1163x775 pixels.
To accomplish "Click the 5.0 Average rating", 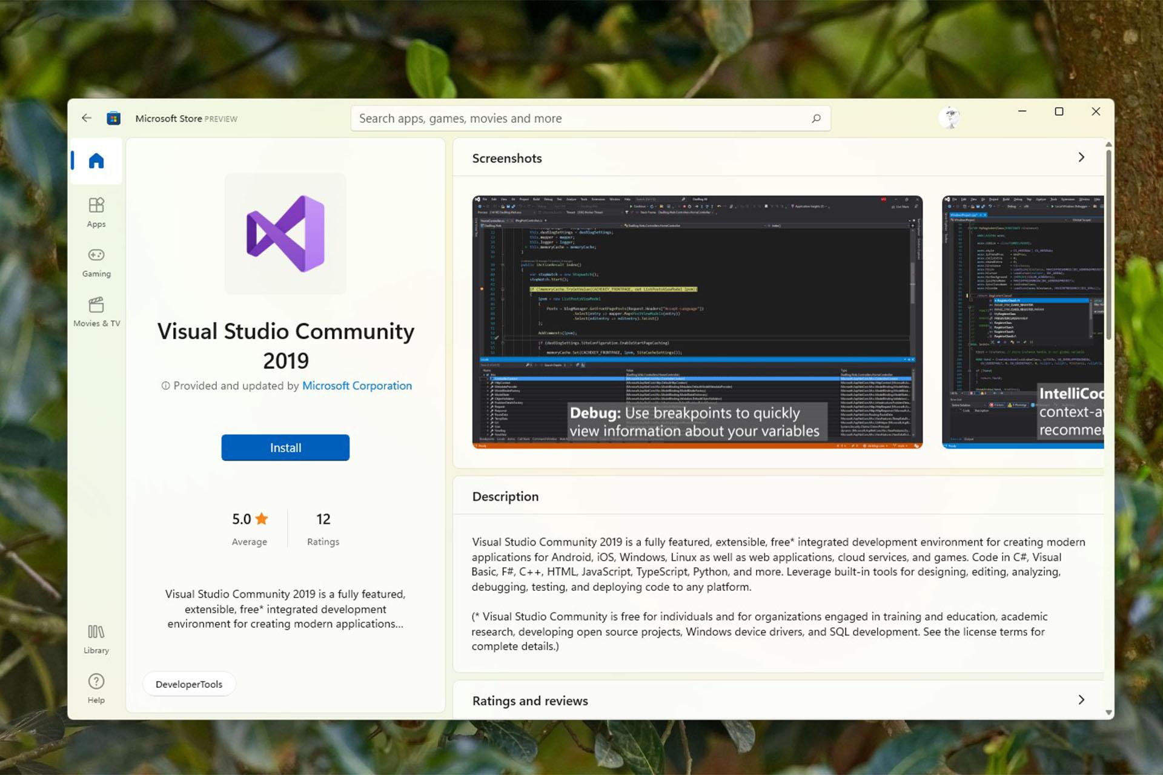I will tap(250, 529).
